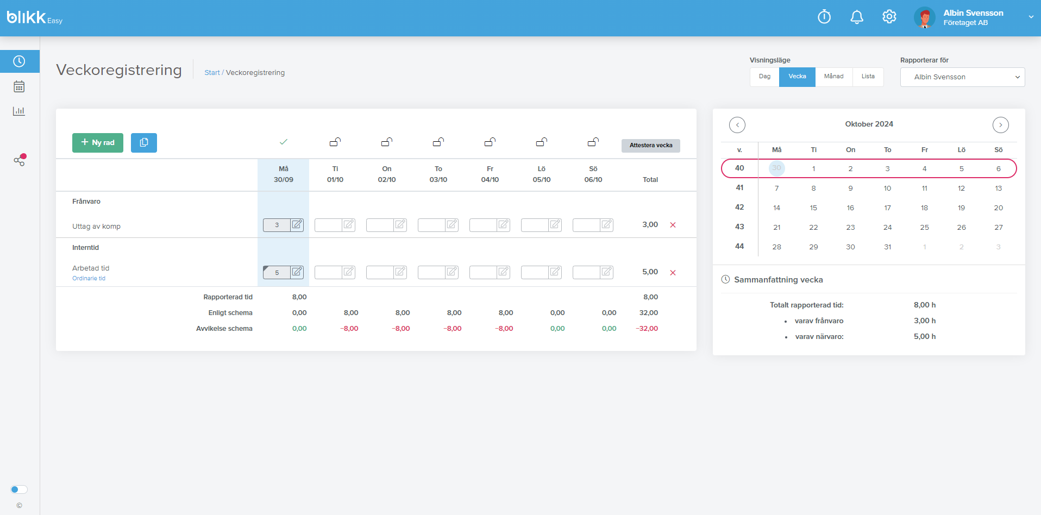Flip the switch at sidebar bottom
This screenshot has height=515, width=1041.
coord(19,489)
